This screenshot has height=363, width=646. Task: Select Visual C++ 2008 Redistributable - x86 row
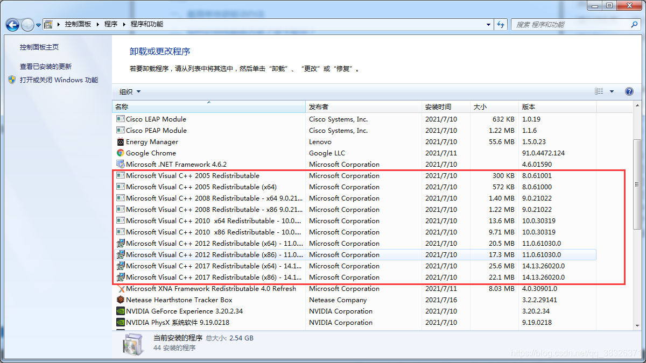pyautogui.click(x=355, y=210)
